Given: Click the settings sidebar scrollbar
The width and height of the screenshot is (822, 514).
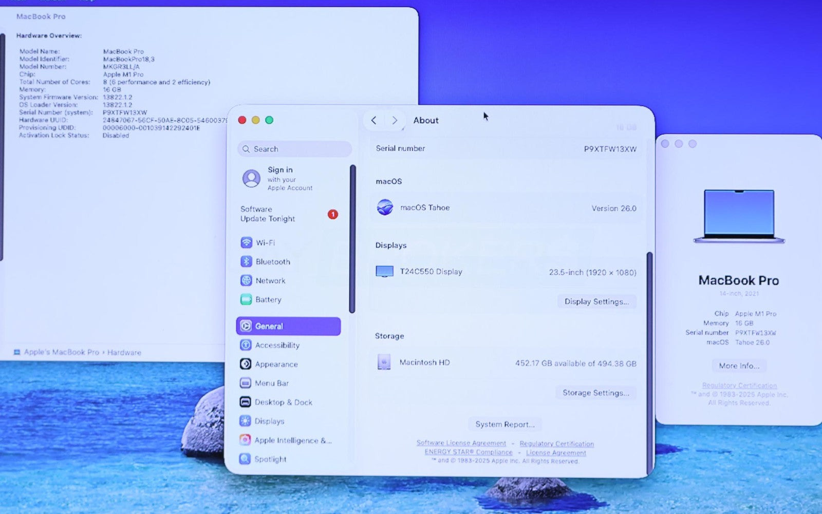Looking at the screenshot, I should [x=352, y=239].
